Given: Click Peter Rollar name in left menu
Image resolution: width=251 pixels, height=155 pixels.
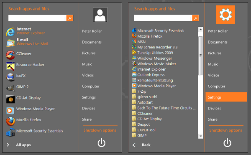Looking at the screenshot, I should pyautogui.click(x=92, y=31).
